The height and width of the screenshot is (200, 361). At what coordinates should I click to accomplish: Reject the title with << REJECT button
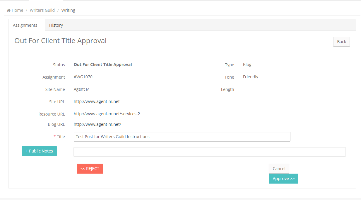[x=90, y=169]
